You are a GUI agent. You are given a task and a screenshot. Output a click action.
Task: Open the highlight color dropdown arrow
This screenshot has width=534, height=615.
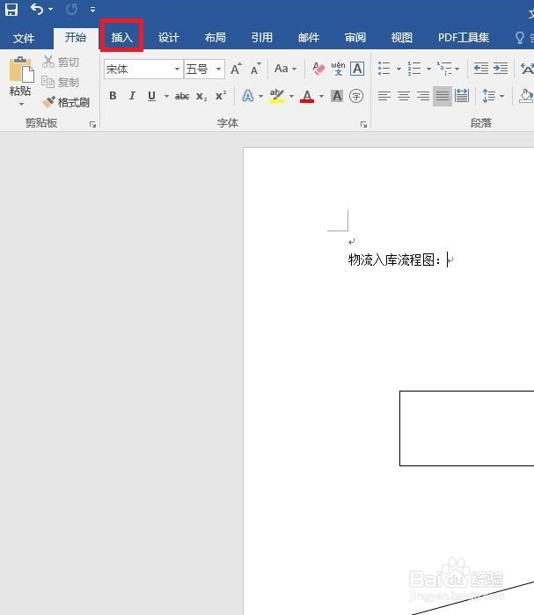291,96
